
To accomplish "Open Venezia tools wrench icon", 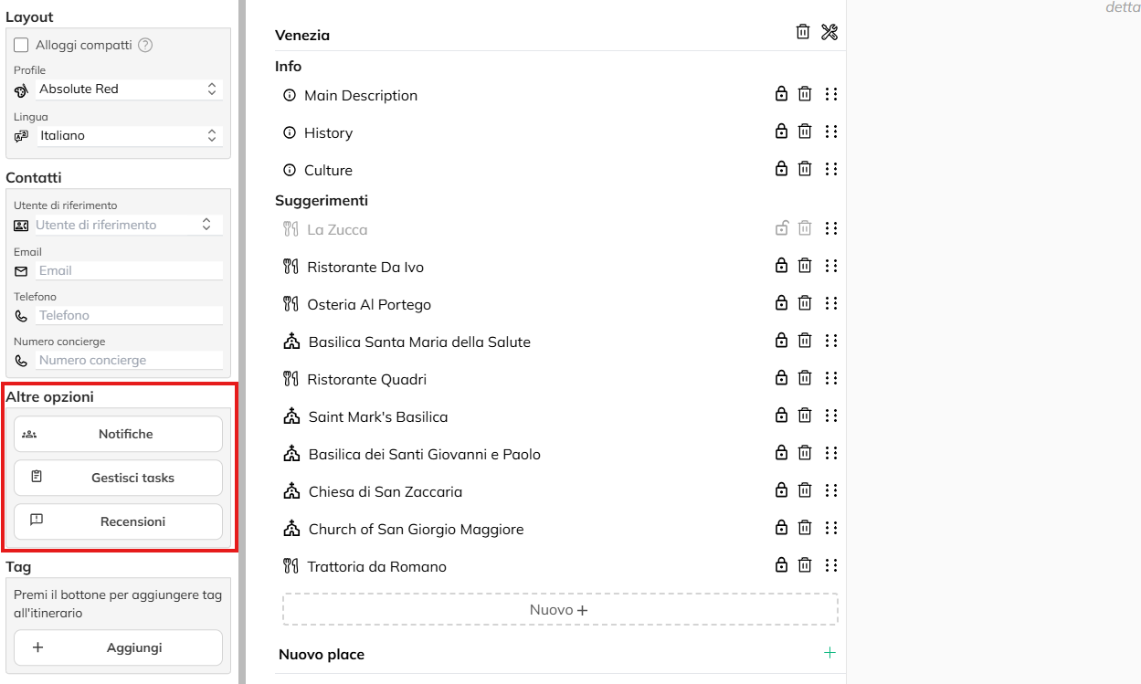I will [829, 32].
